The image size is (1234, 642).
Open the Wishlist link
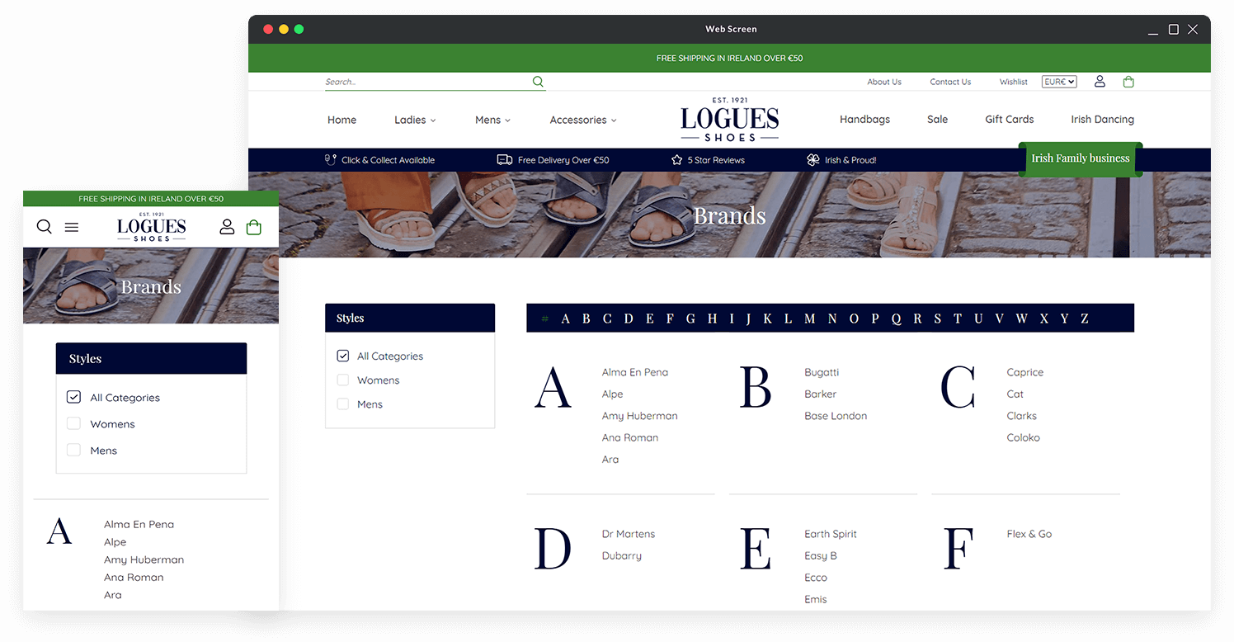click(1014, 82)
